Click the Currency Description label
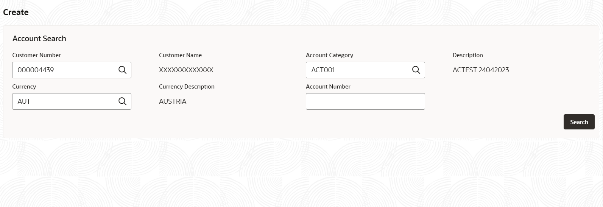 tap(187, 87)
